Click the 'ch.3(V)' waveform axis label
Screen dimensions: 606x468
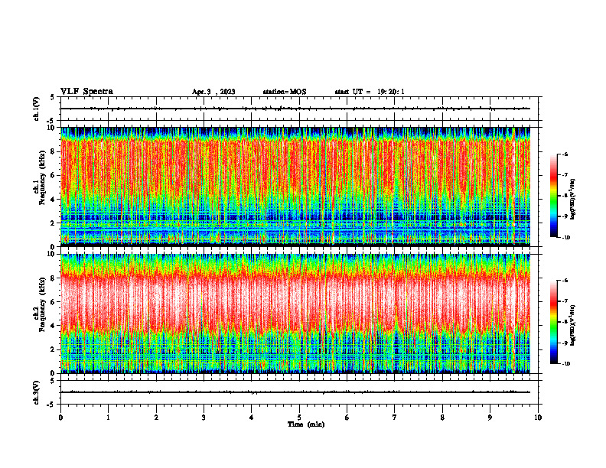coord(37,392)
